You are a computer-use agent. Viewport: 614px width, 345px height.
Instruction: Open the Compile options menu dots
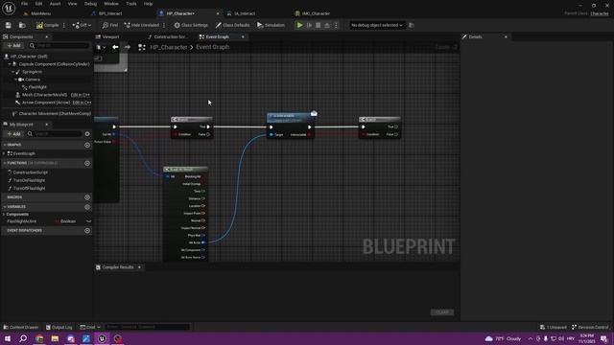click(x=64, y=25)
